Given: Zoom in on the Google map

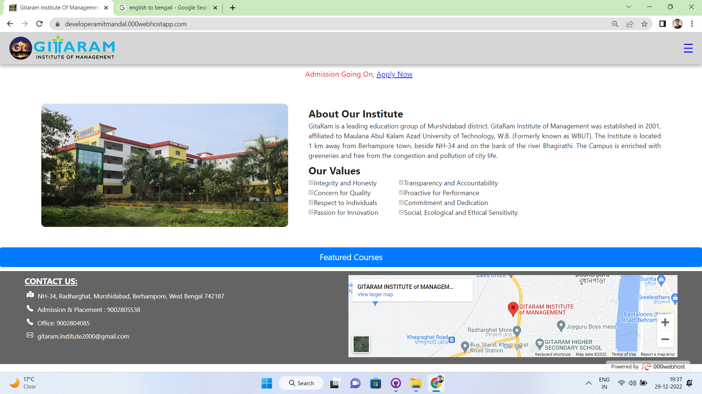Looking at the screenshot, I should click(665, 322).
